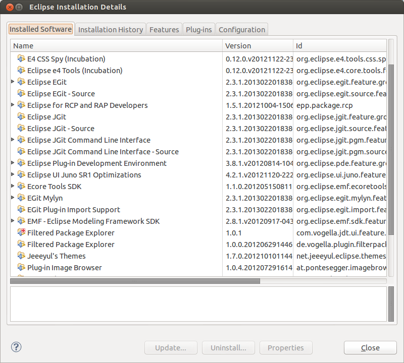
Task: Select version cell 2.8.1.v20120917-043
Action: pos(258,221)
